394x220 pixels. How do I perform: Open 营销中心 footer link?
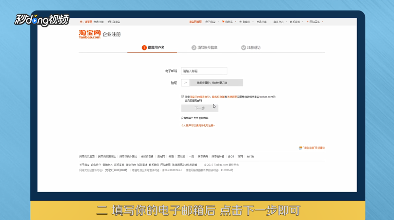coord(107,165)
